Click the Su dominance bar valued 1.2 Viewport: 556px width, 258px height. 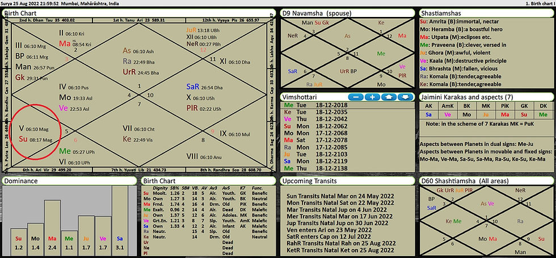[18, 242]
